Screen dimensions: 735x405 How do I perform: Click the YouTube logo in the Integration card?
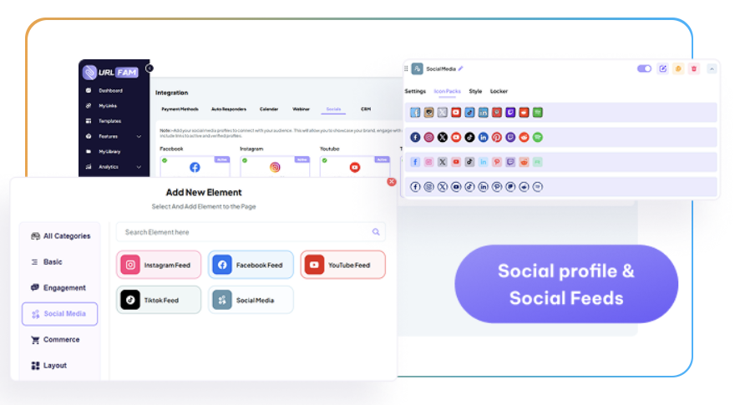click(x=355, y=167)
